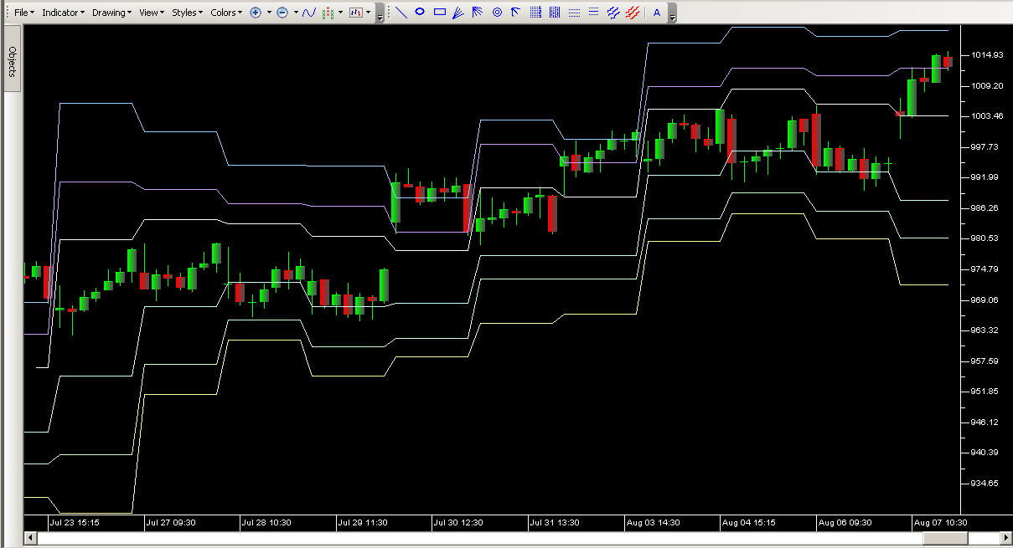Pick the red wavy lines tool
The width and height of the screenshot is (1013, 548).
[633, 13]
